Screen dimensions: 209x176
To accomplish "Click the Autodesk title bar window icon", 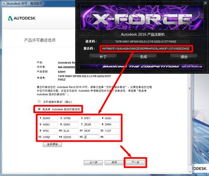I will (4, 4).
